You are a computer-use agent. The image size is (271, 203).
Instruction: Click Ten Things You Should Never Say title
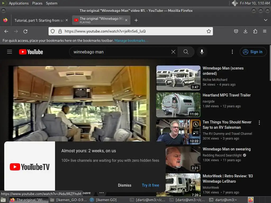coord(227,125)
